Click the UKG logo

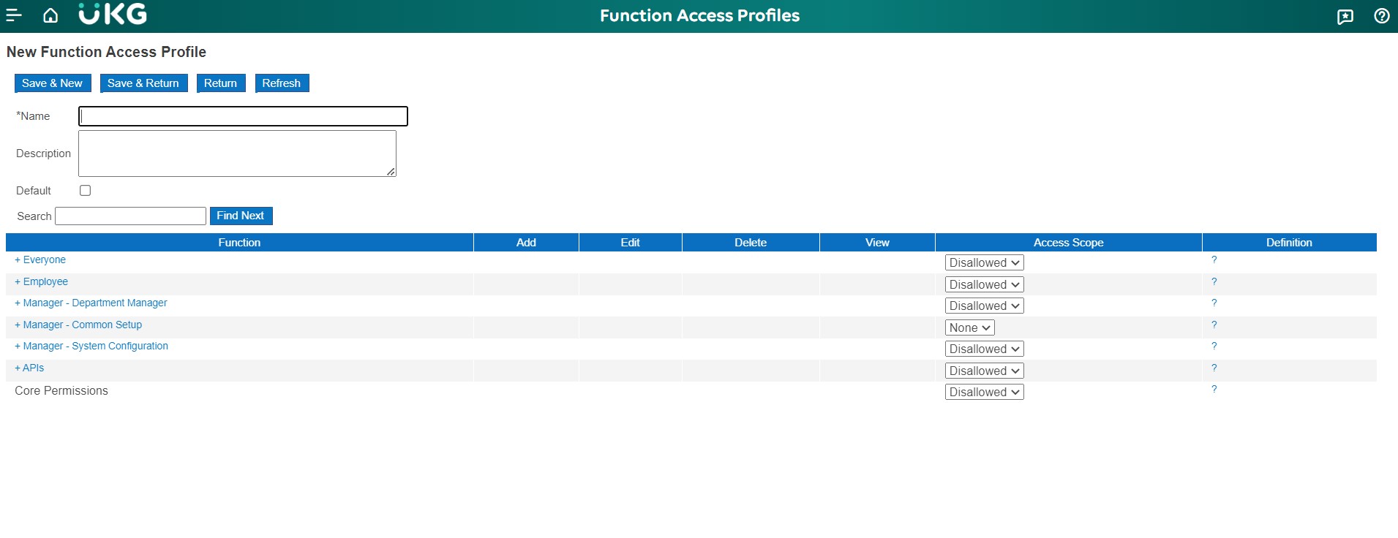point(113,15)
